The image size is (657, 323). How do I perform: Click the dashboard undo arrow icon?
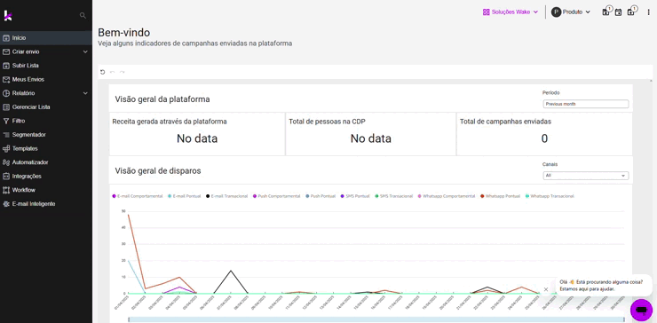click(112, 72)
